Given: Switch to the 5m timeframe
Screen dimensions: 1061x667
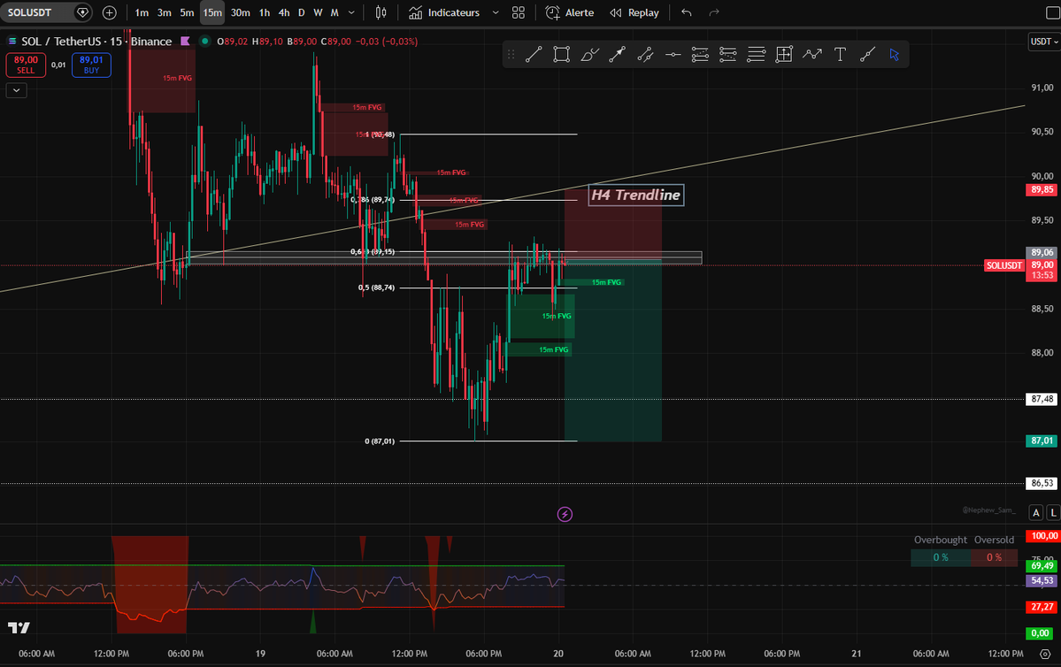Looking at the screenshot, I should 188,13.
